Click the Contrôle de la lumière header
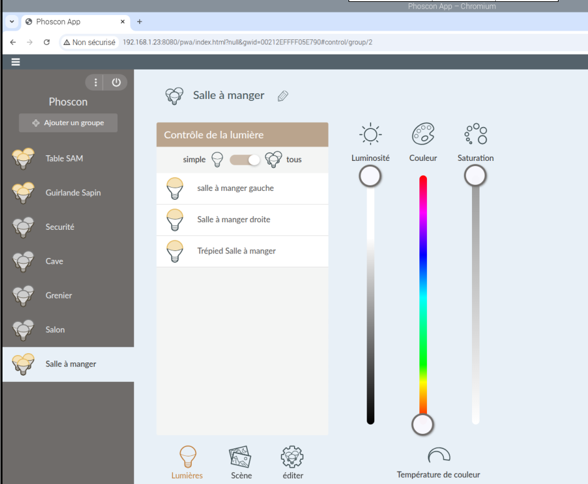 pyautogui.click(x=242, y=135)
